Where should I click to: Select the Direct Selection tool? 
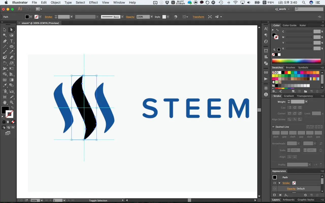click(11, 30)
